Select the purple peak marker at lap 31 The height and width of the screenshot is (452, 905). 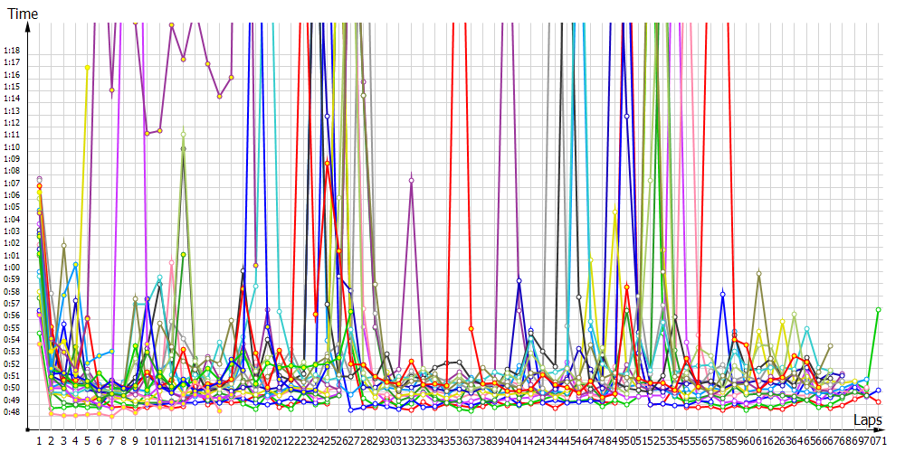coord(411,181)
